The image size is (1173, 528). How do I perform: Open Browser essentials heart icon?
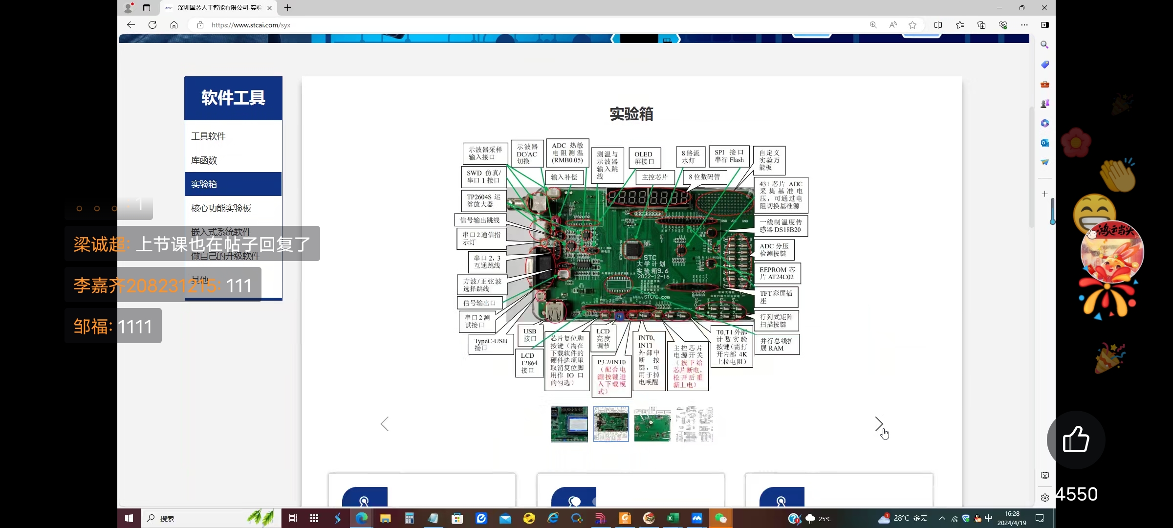(x=1003, y=25)
